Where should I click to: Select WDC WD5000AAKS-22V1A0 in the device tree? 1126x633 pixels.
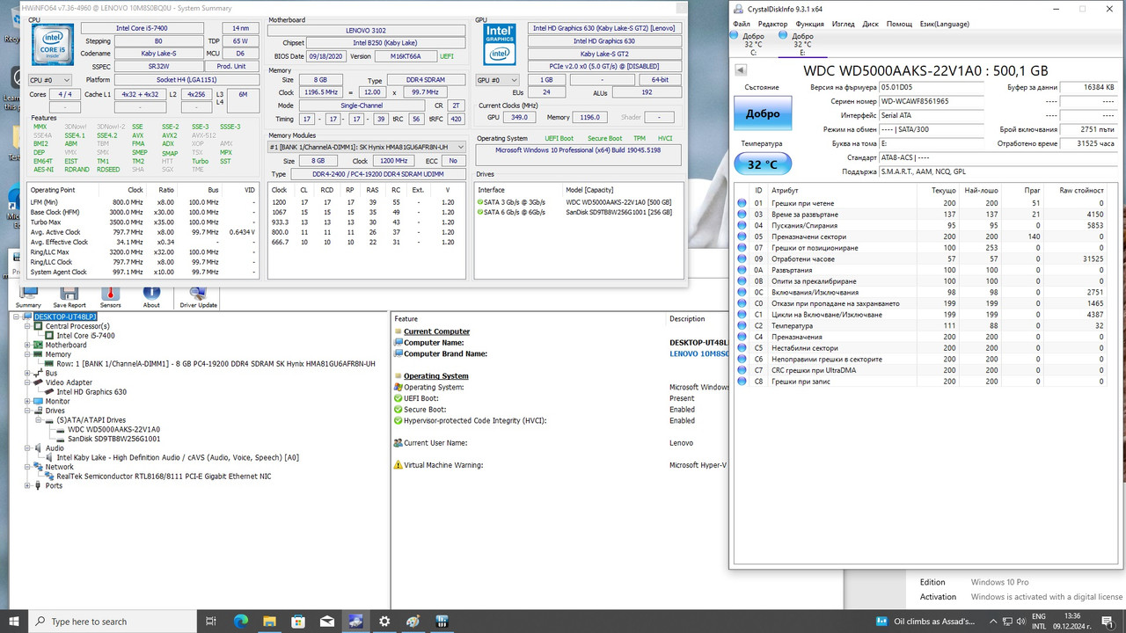click(x=113, y=429)
